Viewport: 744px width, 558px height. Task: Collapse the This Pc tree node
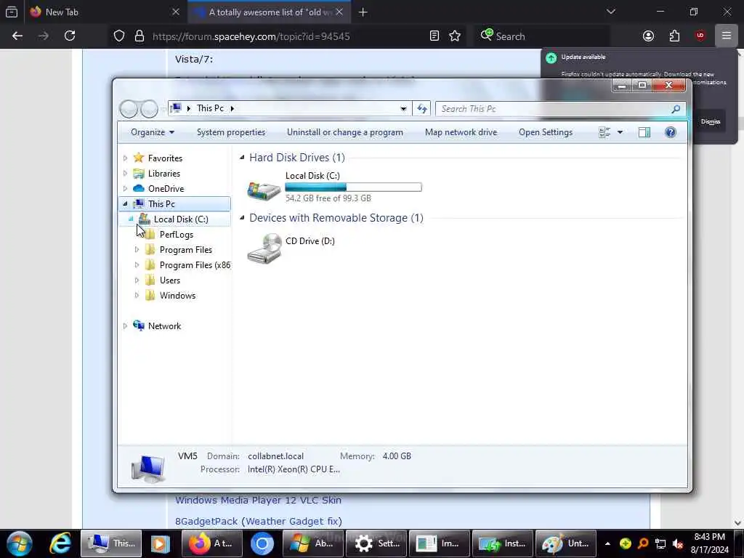pyautogui.click(x=125, y=203)
